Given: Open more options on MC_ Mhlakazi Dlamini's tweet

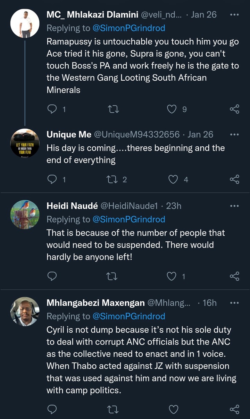Looking at the screenshot, I should (235, 15).
